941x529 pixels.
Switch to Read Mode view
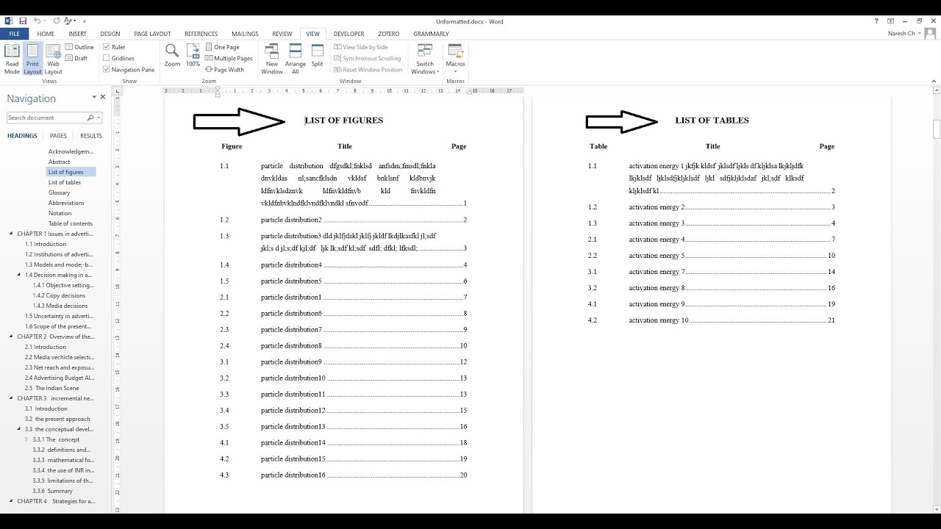pos(12,60)
